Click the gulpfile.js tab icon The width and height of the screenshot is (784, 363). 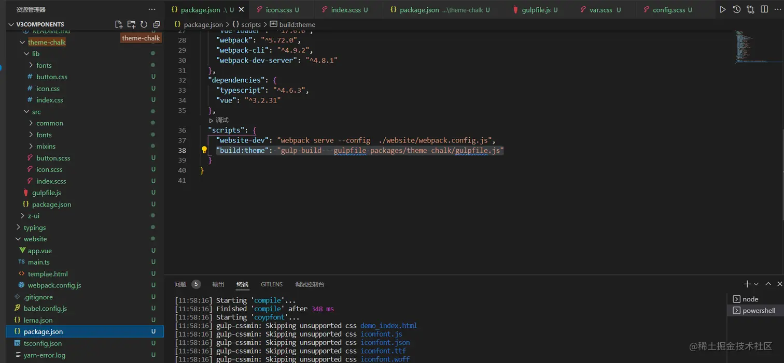click(x=515, y=10)
